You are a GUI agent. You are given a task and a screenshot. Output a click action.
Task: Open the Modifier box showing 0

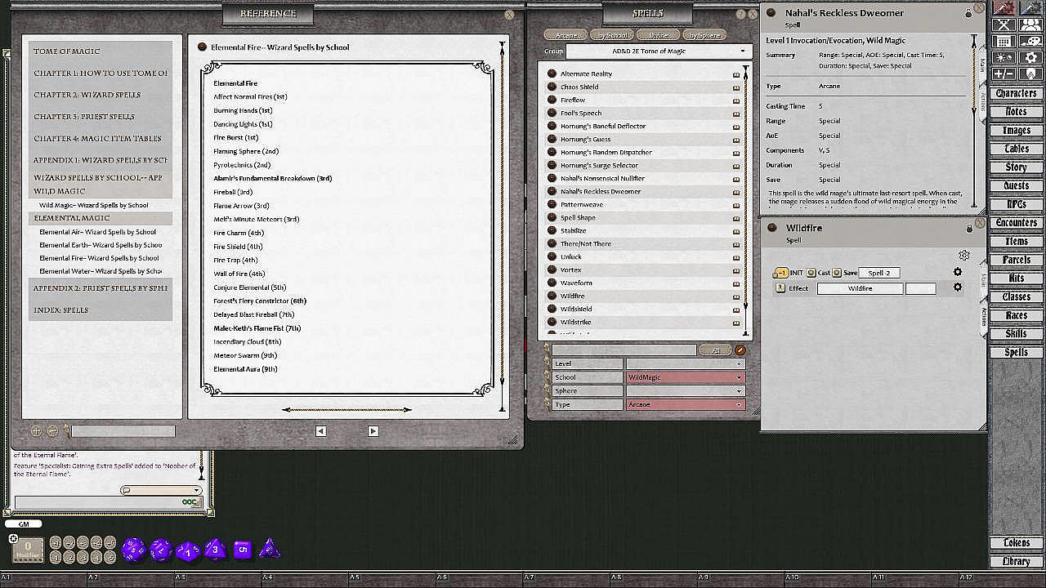click(x=28, y=550)
